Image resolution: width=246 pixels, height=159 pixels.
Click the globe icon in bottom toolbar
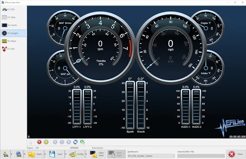tap(19, 154)
